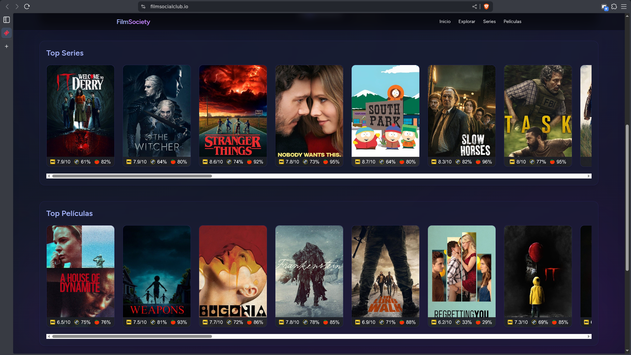Click Top Películas scrollbar left arrow

49,336
